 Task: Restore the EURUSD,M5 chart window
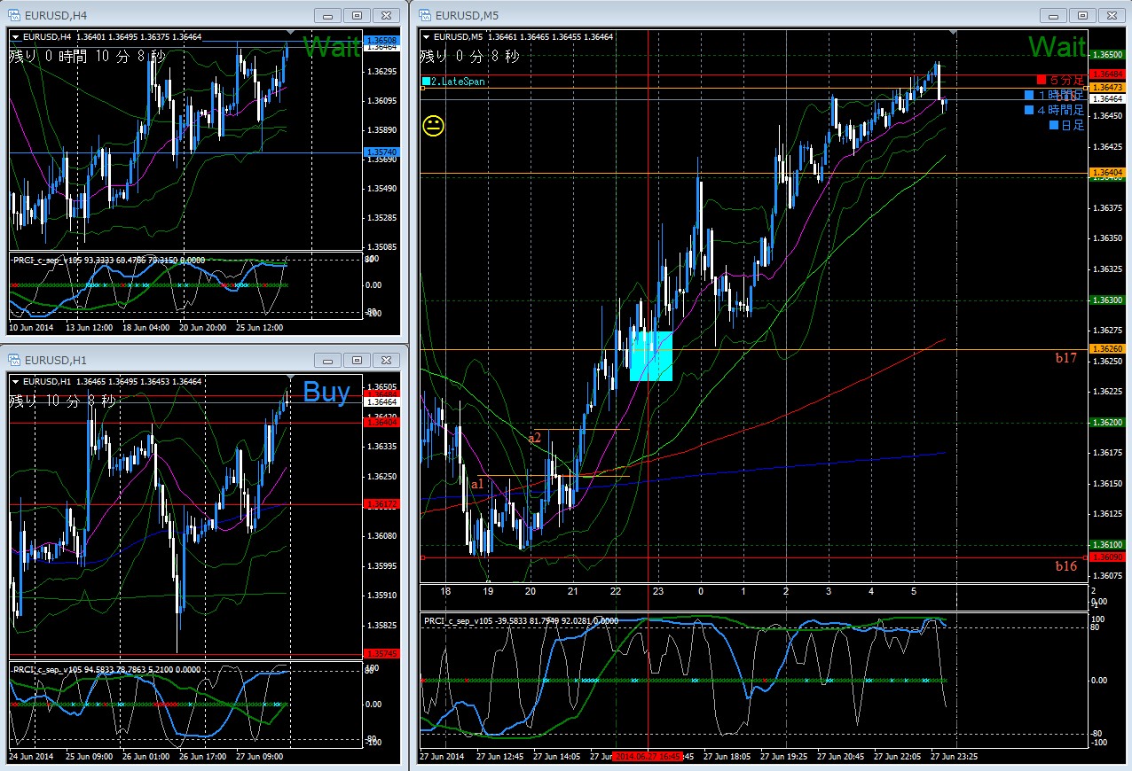click(x=1081, y=15)
